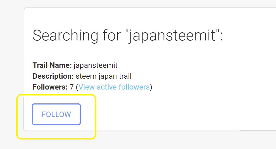Image resolution: width=276 pixels, height=149 pixels.
Task: Click the gray margin left of the card
Action: point(11,68)
